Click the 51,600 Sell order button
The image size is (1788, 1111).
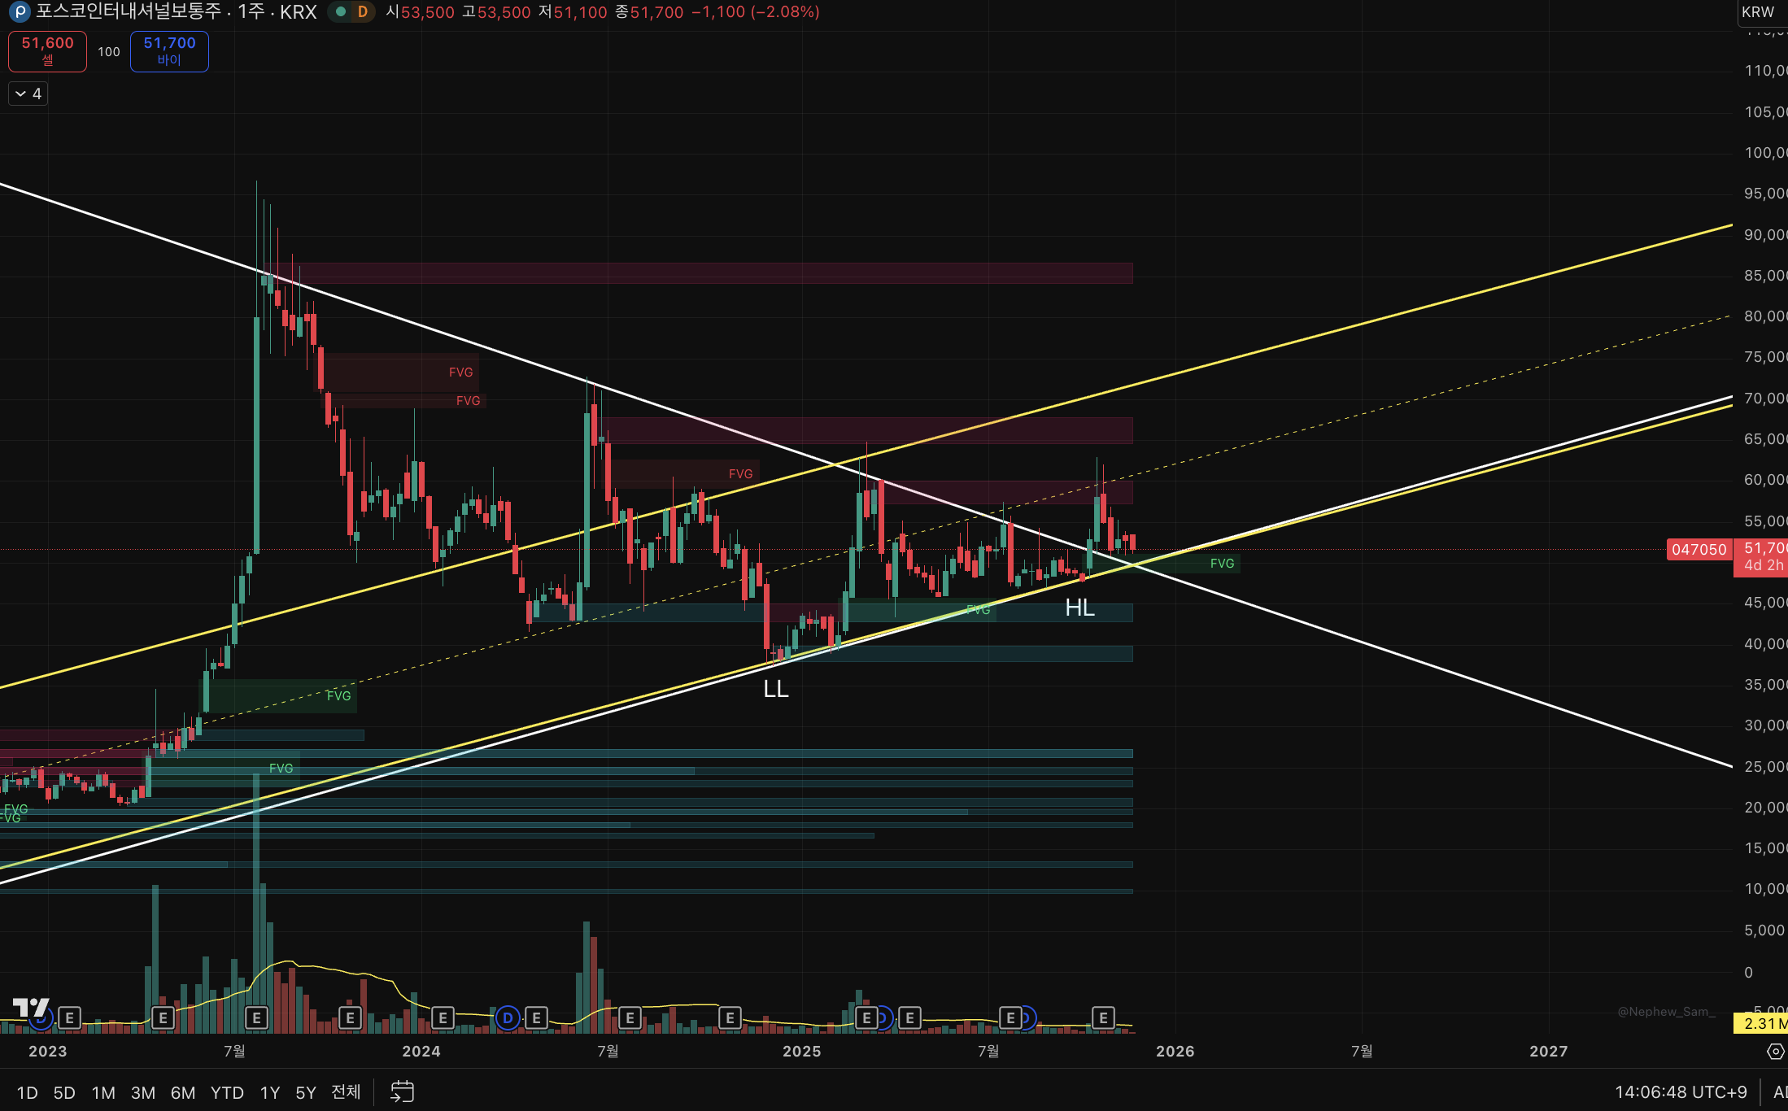(x=47, y=51)
